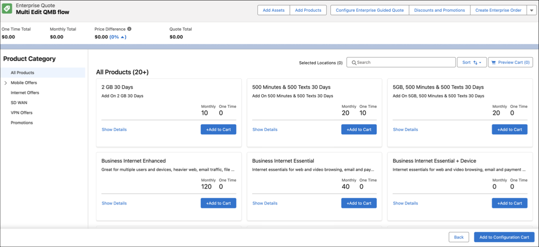Add Business Internet Essential + Device to cart
This screenshot has height=247, width=539.
(x=509, y=203)
